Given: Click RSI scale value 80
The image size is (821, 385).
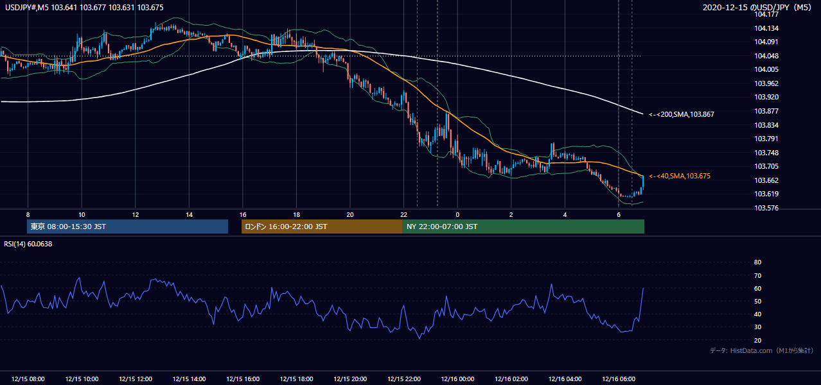Looking at the screenshot, I should pyautogui.click(x=757, y=262).
